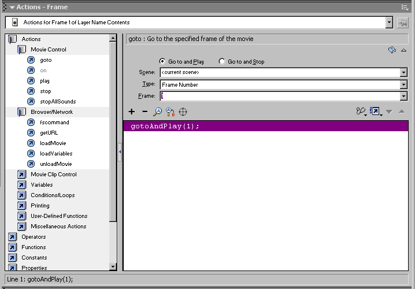Choose the unloadMovie action
The width and height of the screenshot is (415, 289).
[x=56, y=164]
